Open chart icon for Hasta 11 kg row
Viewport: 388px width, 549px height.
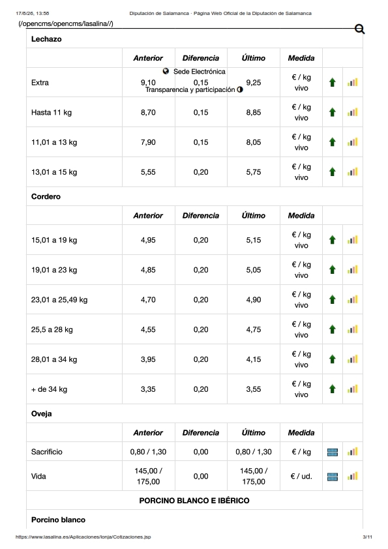pos(353,112)
